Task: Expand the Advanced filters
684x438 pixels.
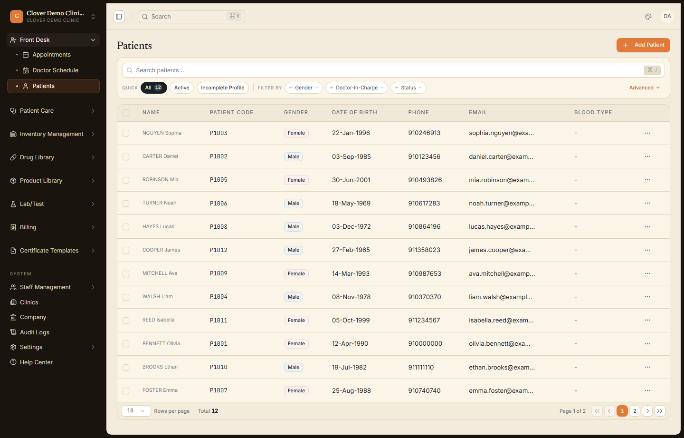Action: click(x=645, y=88)
